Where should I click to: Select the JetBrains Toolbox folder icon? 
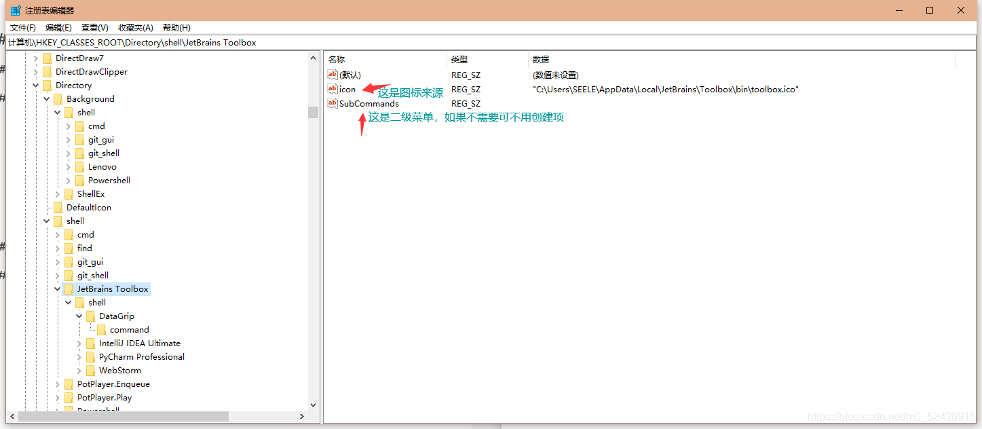pos(69,289)
